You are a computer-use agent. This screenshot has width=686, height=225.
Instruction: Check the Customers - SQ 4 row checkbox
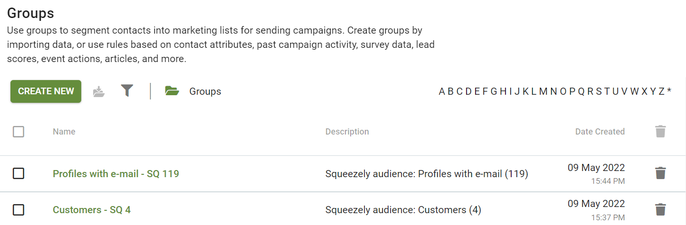pyautogui.click(x=19, y=209)
